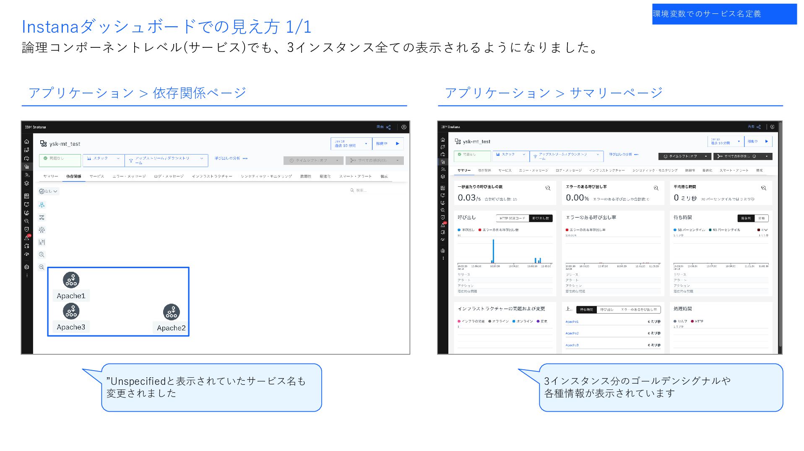Open layers icon in dependency page sidebar

click(27, 183)
